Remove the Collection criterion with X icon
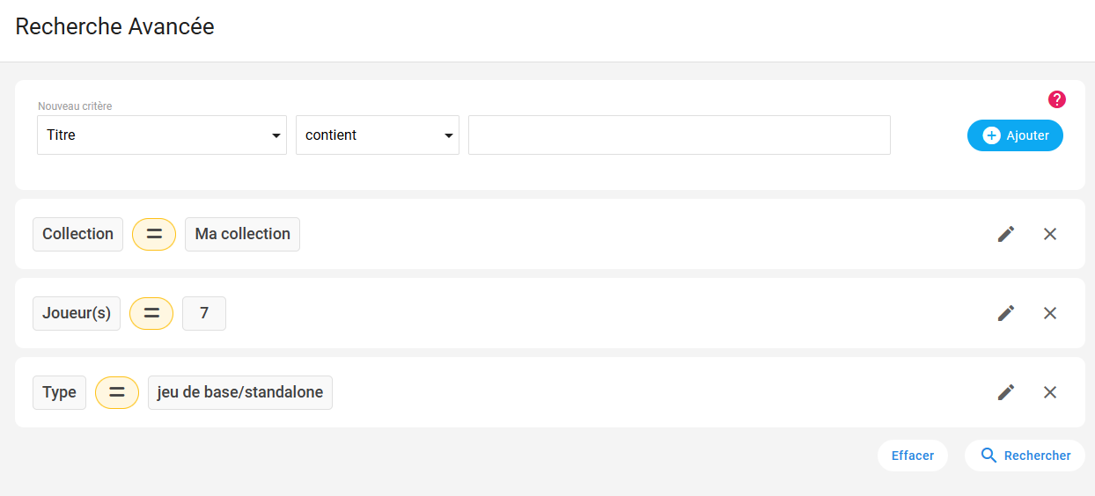The width and height of the screenshot is (1095, 496). [x=1050, y=234]
